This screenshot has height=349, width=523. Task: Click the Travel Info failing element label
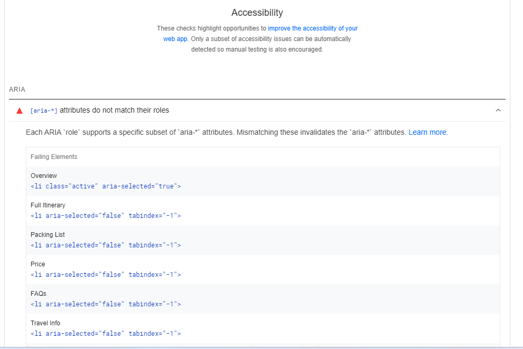[x=45, y=323]
